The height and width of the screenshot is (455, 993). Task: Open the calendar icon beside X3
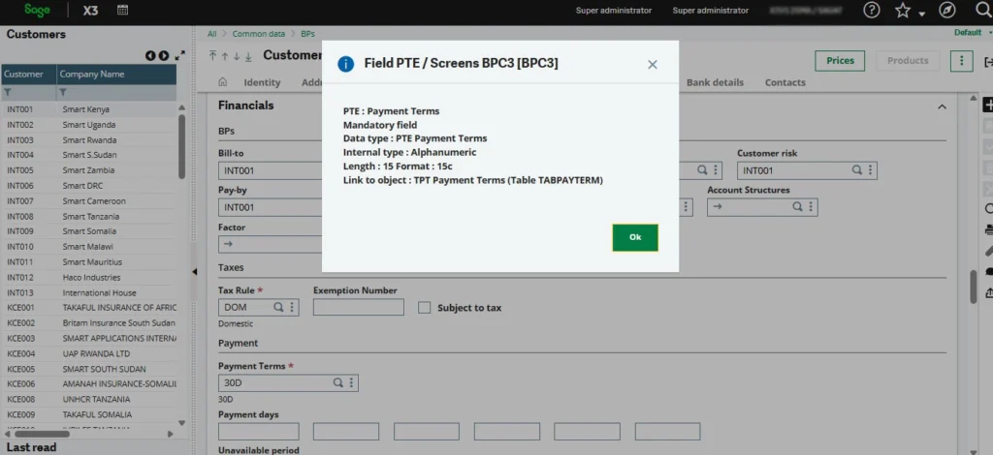123,10
